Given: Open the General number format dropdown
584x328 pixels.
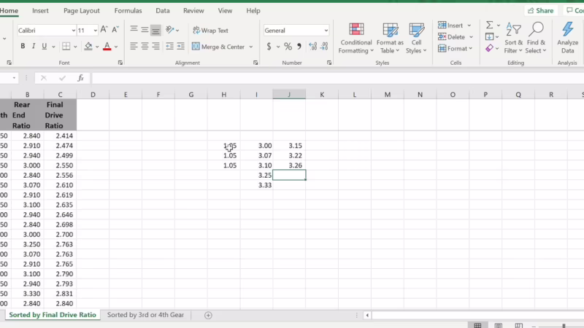Looking at the screenshot, I should [x=326, y=31].
